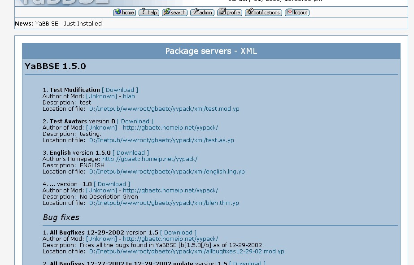Open the admin button with wrench icon
414x265 pixels.
pyautogui.click(x=202, y=13)
